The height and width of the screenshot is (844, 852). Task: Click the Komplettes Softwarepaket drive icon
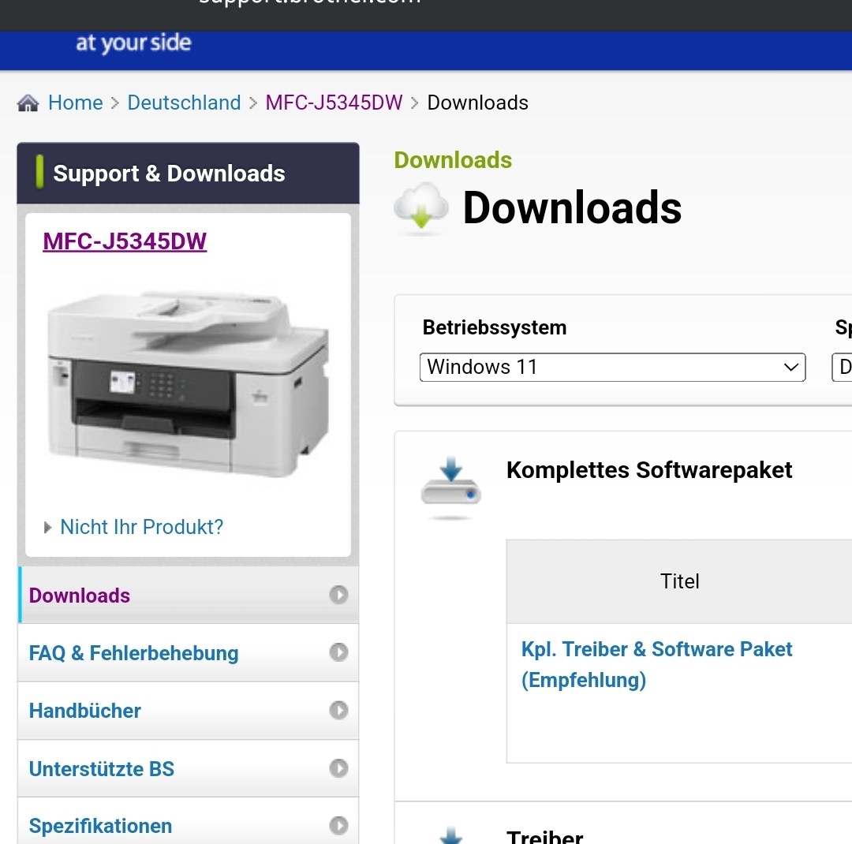coord(450,487)
